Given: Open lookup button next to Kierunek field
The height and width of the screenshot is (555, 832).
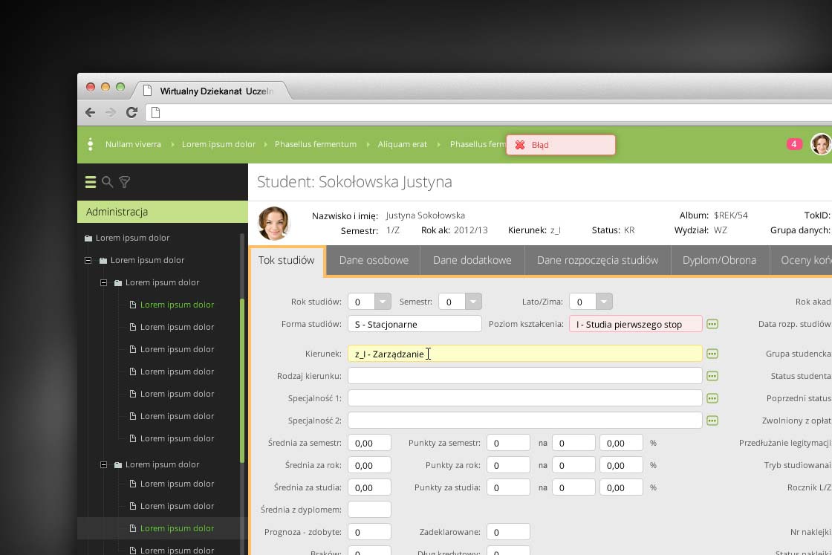Looking at the screenshot, I should [x=712, y=354].
